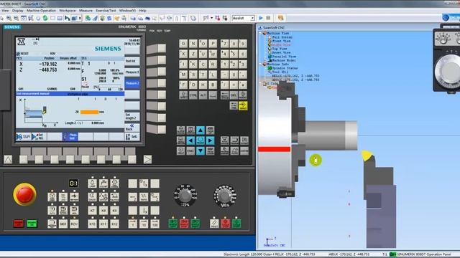This screenshot has width=460, height=258.
Task: Click the Set length Z softkey
Action: pyautogui.click(x=132, y=116)
